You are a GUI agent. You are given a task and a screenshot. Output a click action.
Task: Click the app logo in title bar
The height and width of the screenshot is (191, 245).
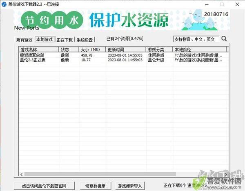pyautogui.click(x=4, y=4)
